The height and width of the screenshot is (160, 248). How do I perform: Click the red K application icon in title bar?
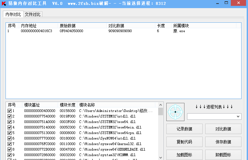(x=4, y=3)
